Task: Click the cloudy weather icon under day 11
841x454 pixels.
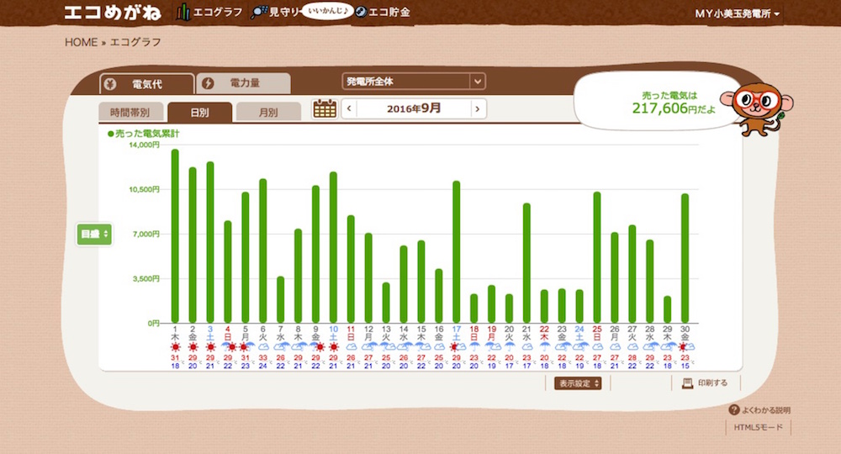Action: coord(351,347)
